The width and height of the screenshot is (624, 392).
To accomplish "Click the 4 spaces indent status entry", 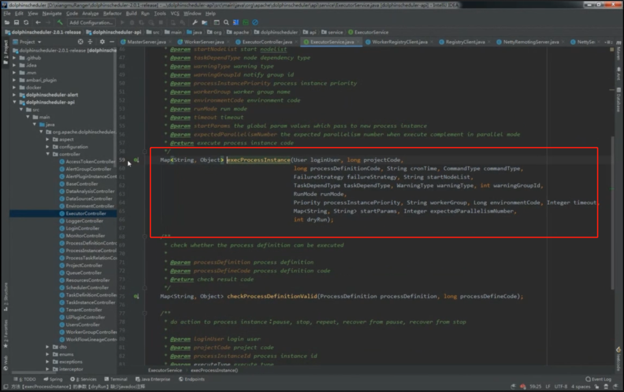I will pyautogui.click(x=581, y=386).
